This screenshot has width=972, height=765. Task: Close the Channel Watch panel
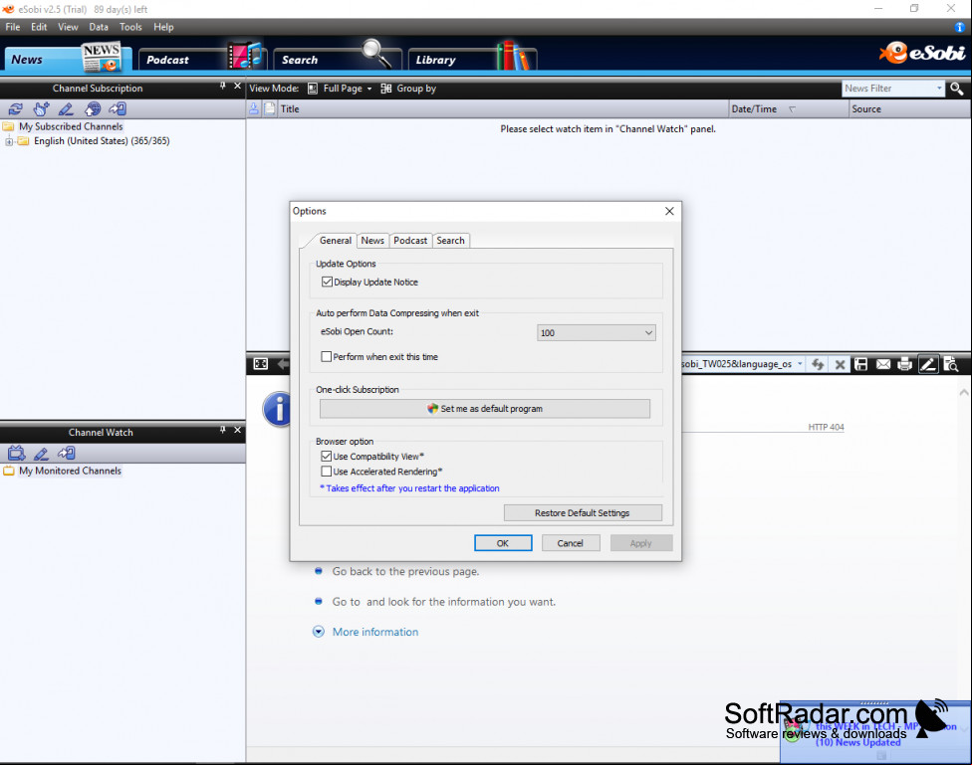pyautogui.click(x=237, y=430)
